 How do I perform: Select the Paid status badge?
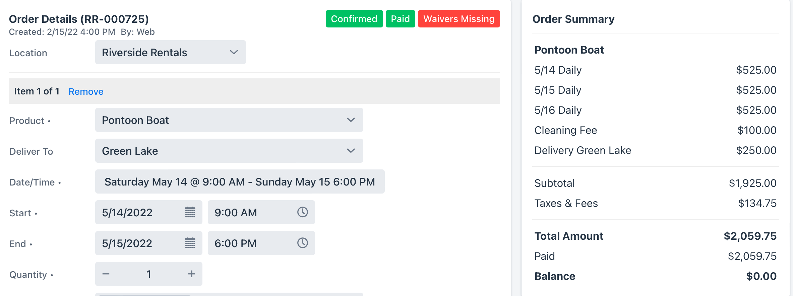click(x=401, y=19)
